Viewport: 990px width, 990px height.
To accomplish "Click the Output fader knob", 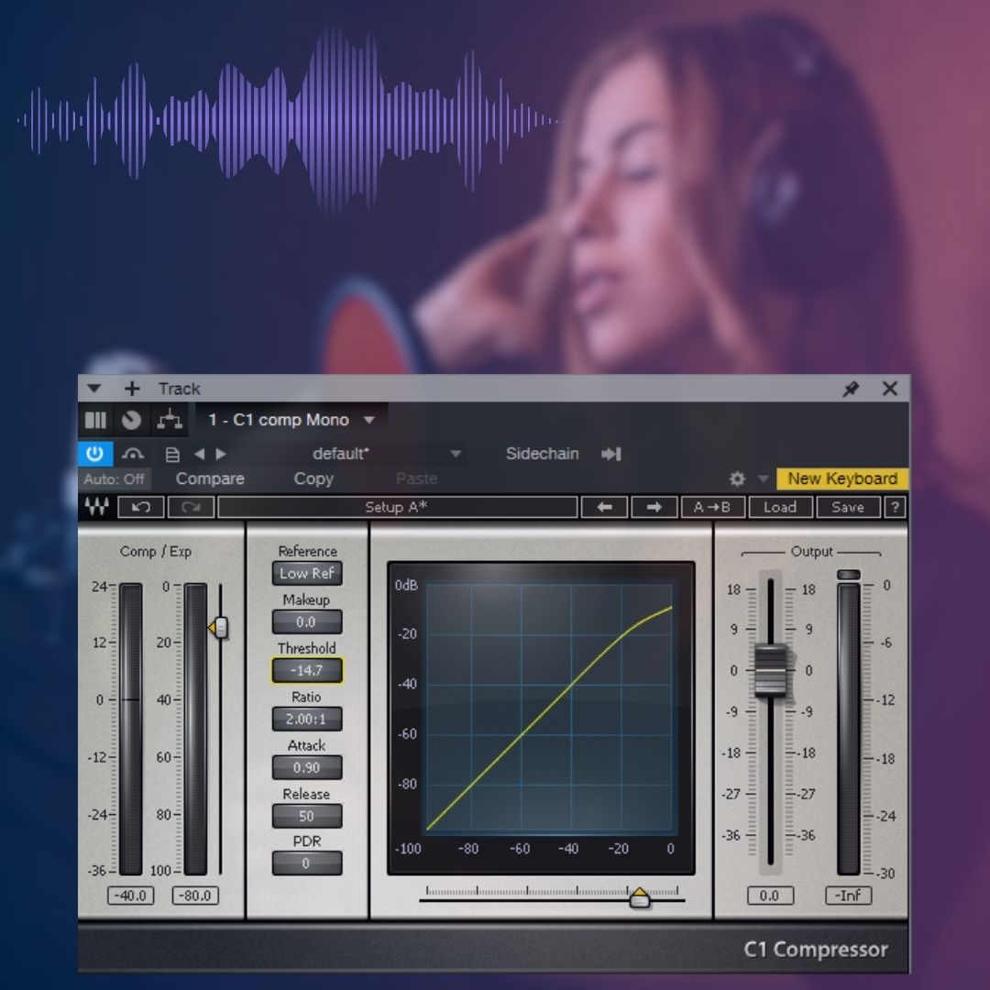I will [771, 670].
